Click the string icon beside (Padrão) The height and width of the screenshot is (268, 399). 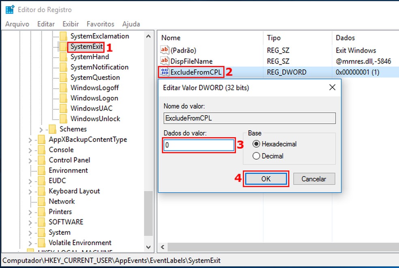tap(165, 50)
